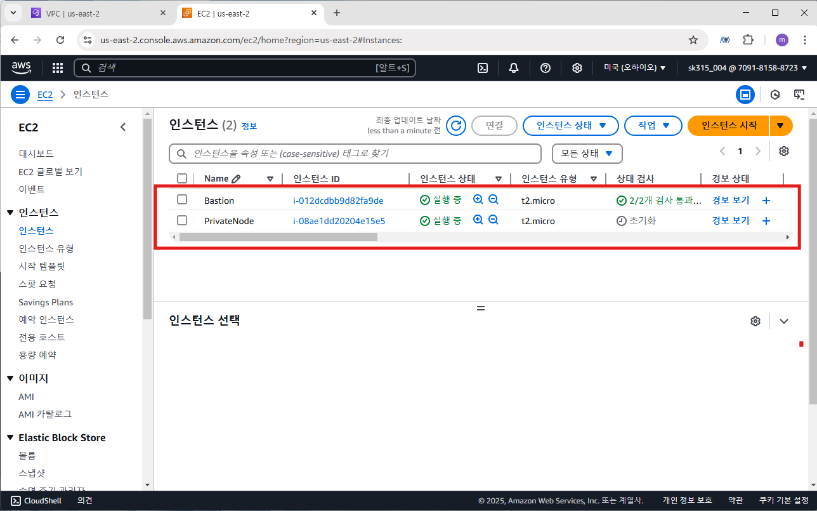Bookmark this page with the star icon
The height and width of the screenshot is (511, 817).
point(693,39)
